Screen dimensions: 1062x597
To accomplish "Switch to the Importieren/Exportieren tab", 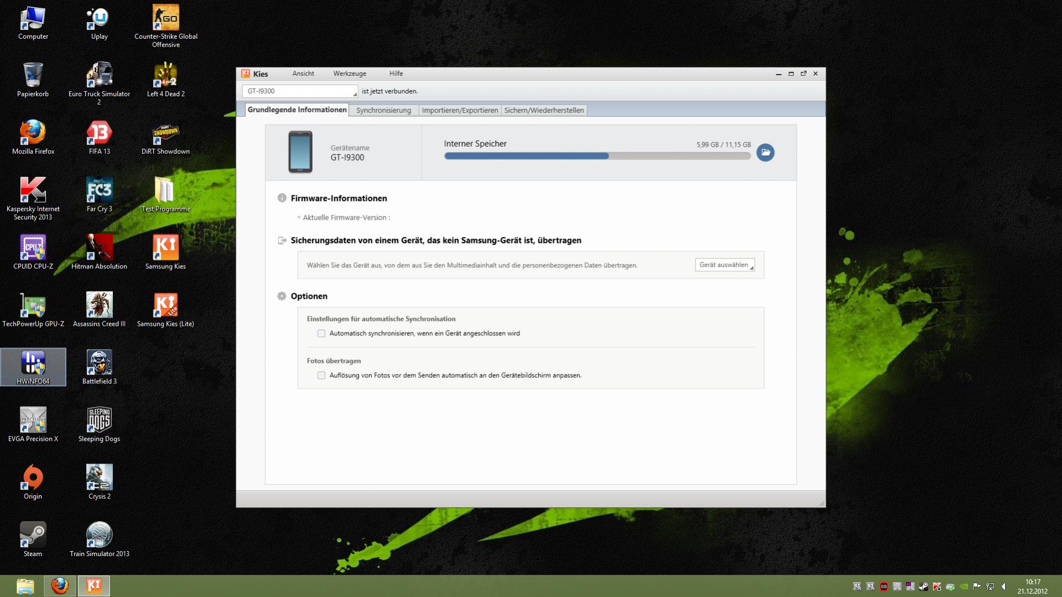I will coord(460,110).
